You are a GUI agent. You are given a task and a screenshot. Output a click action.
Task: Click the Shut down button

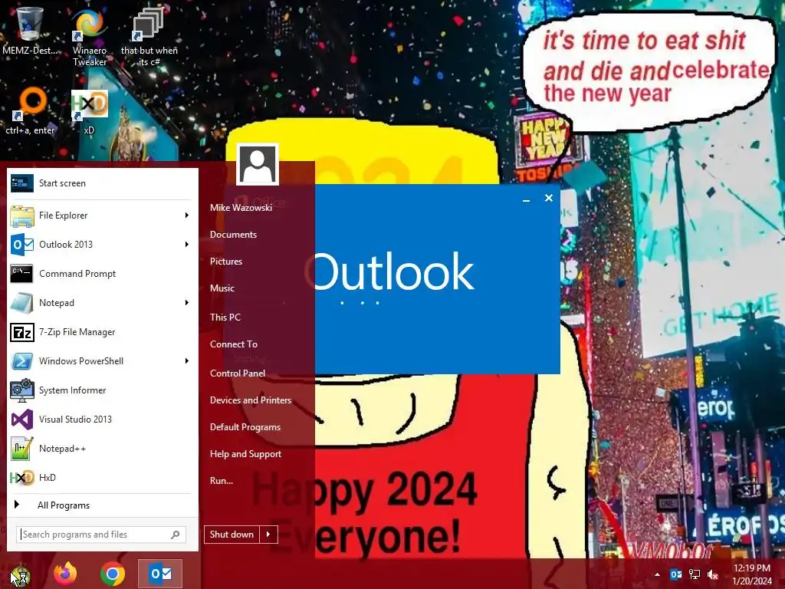[x=232, y=535]
